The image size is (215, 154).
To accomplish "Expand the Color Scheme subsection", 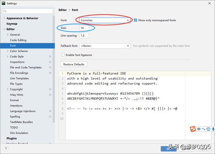I will (8, 51).
